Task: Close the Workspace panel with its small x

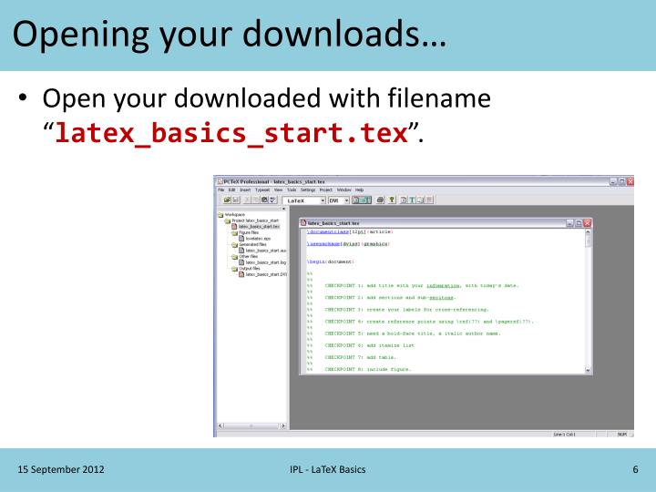Action: click(x=283, y=209)
